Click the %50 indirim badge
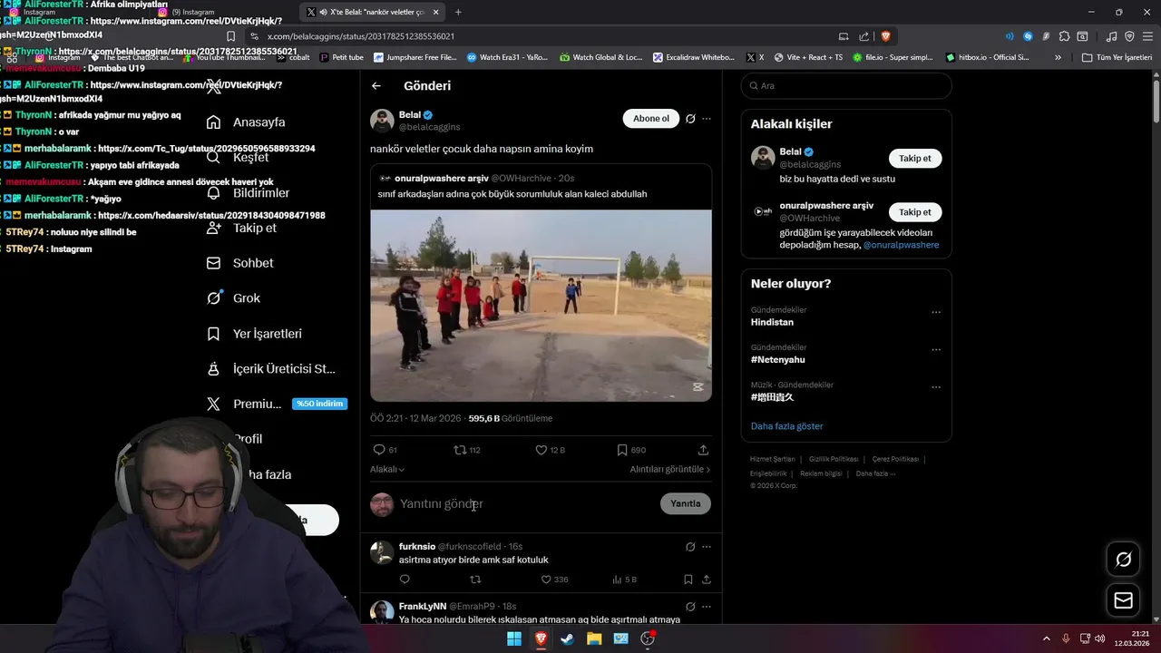 319,404
